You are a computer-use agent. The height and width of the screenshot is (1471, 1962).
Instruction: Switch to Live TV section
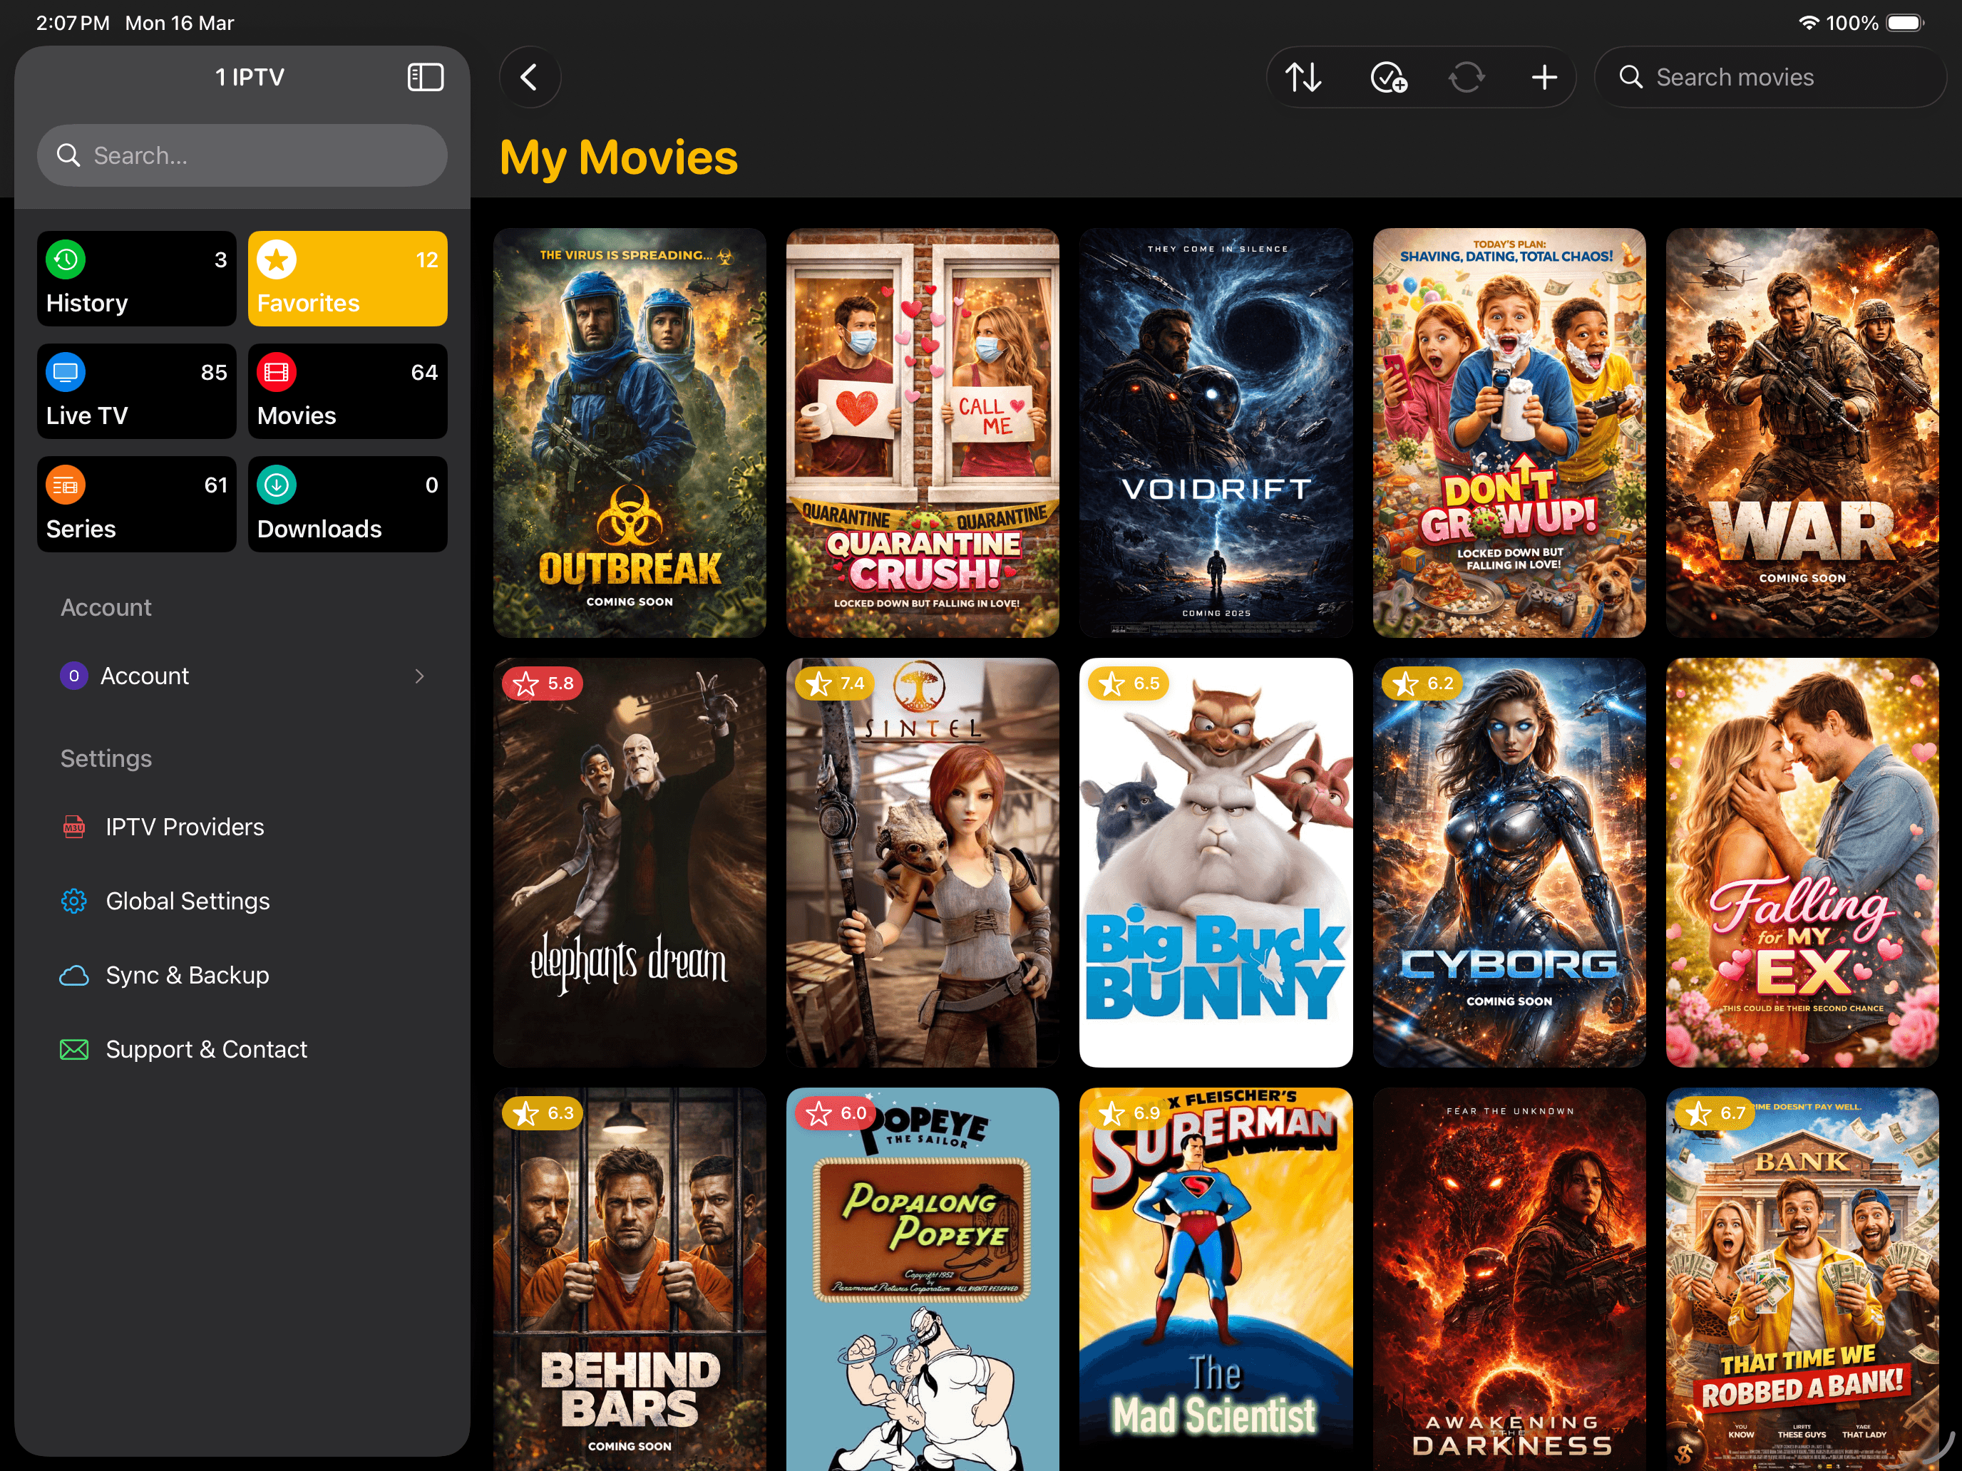pyautogui.click(x=135, y=391)
